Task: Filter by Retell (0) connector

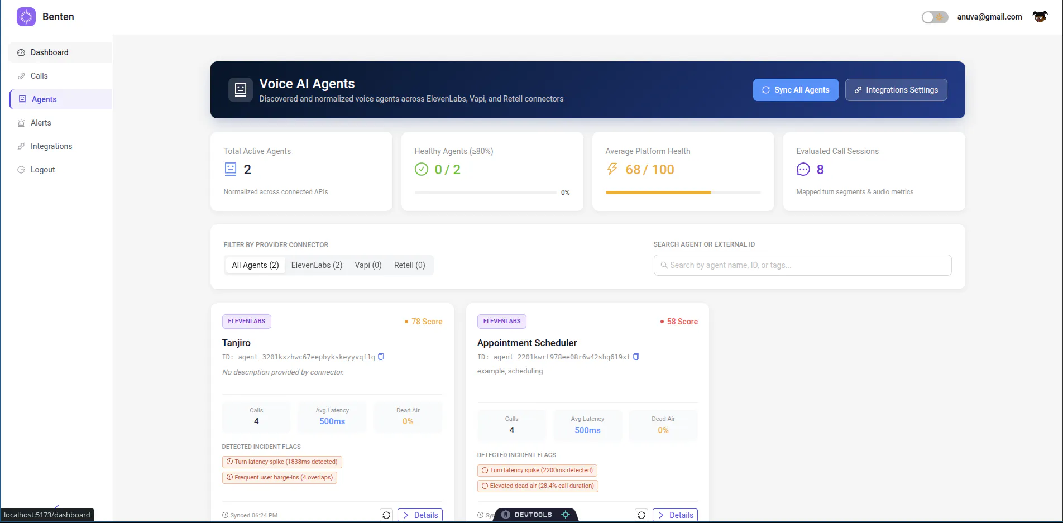Action: tap(409, 265)
